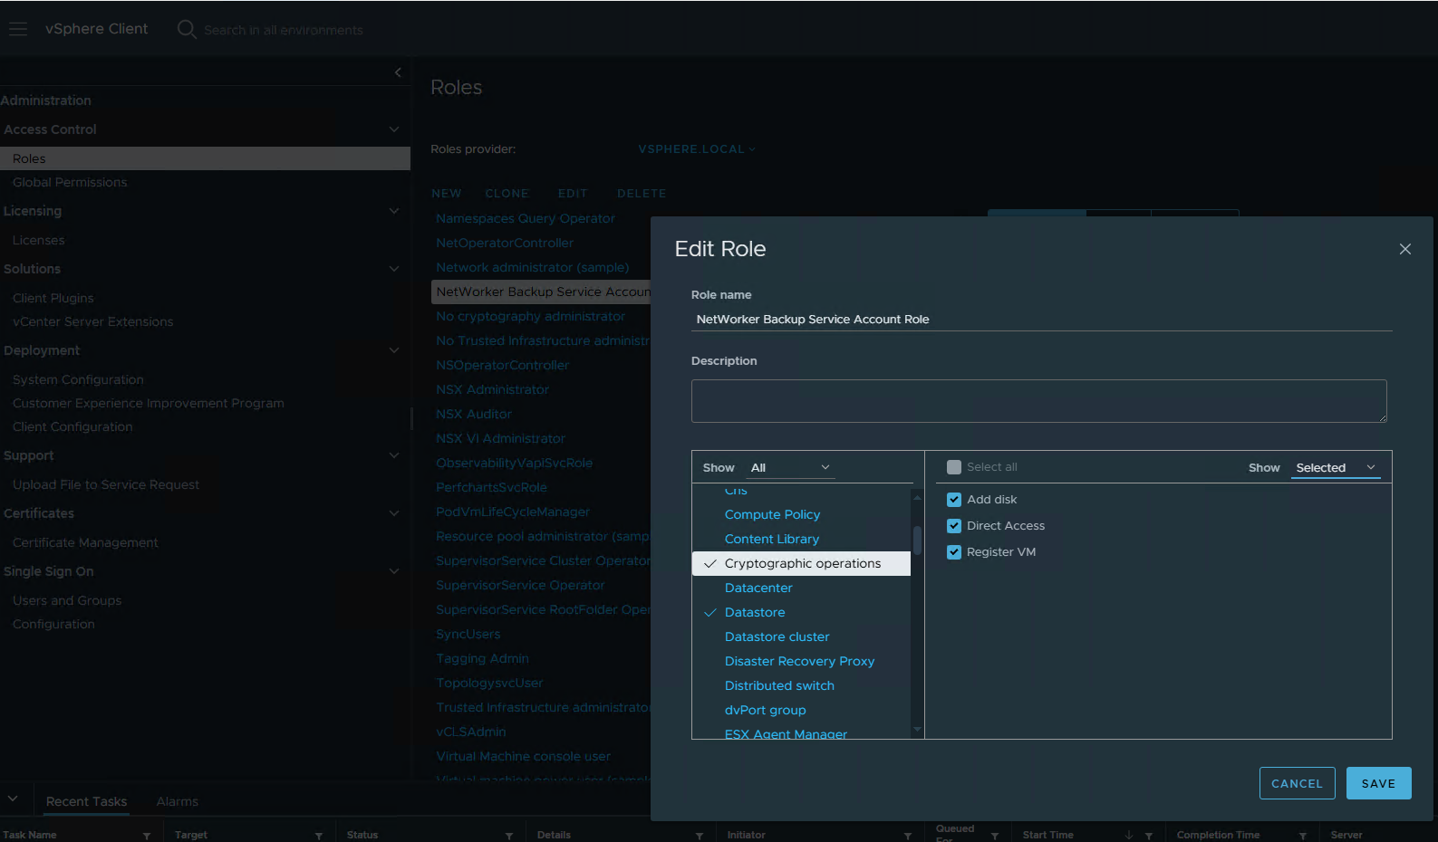
Task: Open System Configuration in the sidebar
Action: 78,379
